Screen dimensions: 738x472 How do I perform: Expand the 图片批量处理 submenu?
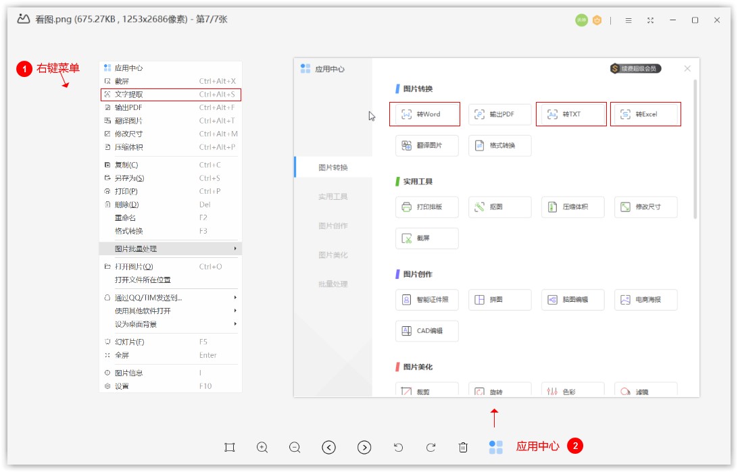(170, 248)
